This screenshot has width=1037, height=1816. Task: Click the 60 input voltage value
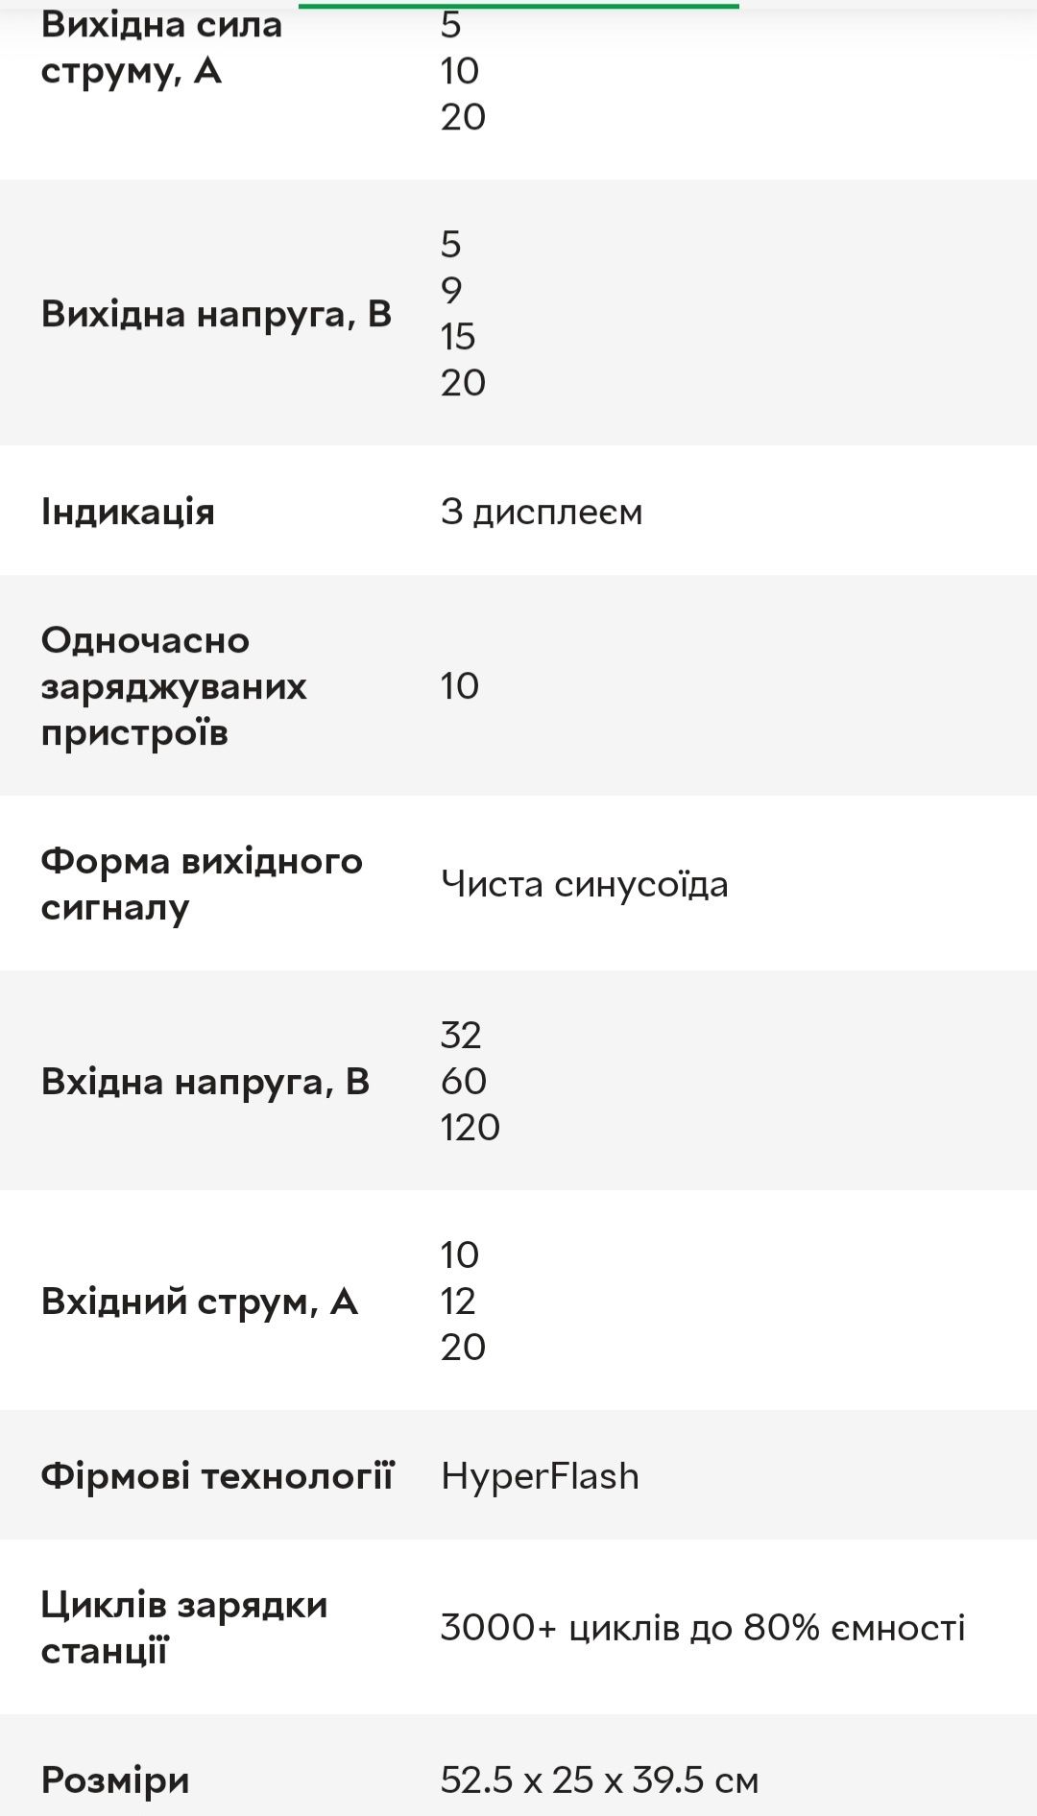(464, 1081)
